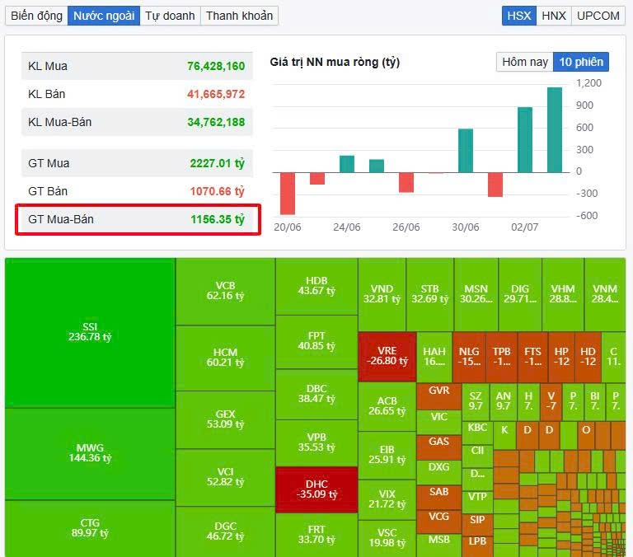Screen dimensions: 633x557
Task: Select the 10 phiên chart view
Action: [x=581, y=62]
